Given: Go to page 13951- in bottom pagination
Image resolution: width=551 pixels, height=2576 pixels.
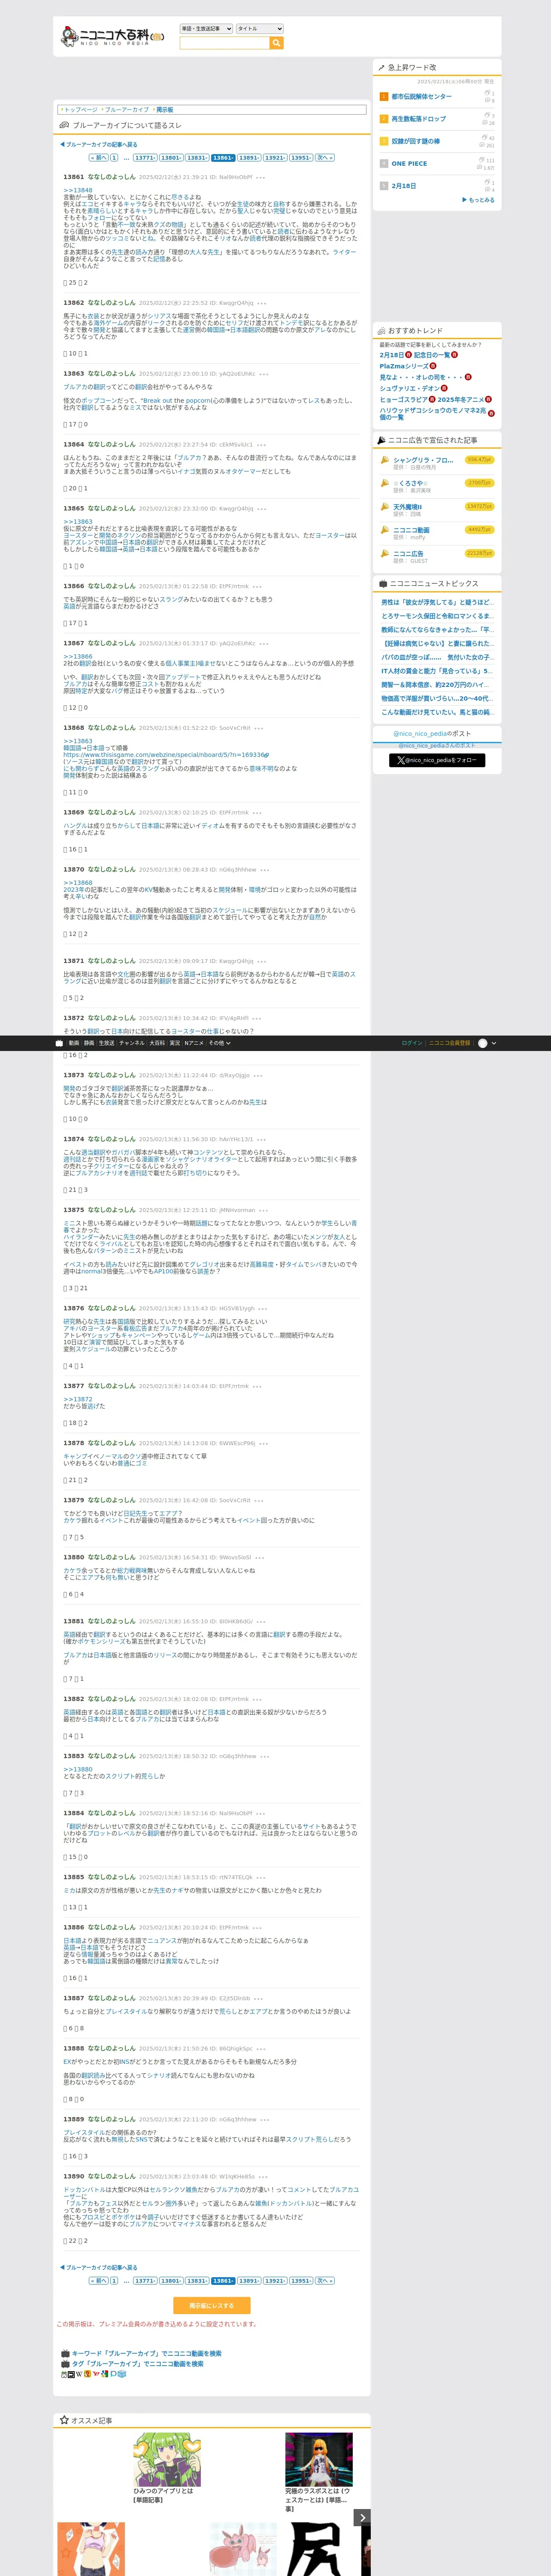Looking at the screenshot, I should 301,2280.
